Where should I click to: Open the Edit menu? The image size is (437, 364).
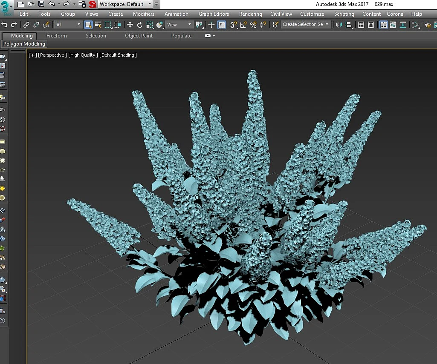pyautogui.click(x=24, y=14)
